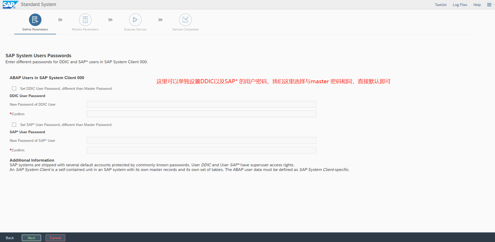This screenshot has width=495, height=242.
Task: Click the chevrons after Define Parameters
Action: (x=60, y=20)
